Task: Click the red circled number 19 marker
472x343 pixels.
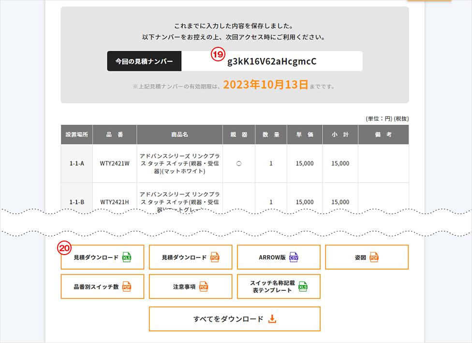Action: tap(218, 54)
